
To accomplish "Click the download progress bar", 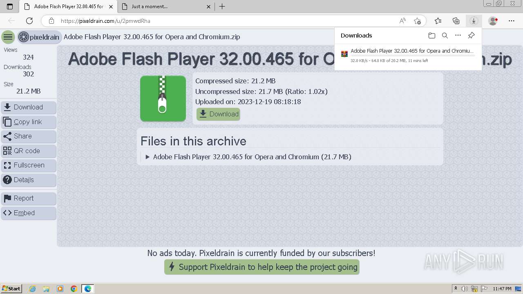I will pos(413,56).
